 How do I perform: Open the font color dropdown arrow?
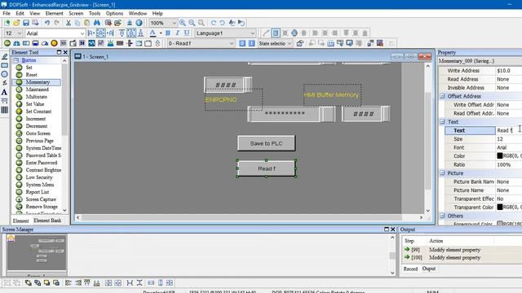click(161, 33)
